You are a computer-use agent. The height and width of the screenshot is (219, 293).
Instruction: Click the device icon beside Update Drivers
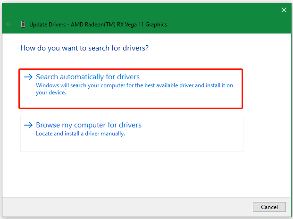(23, 24)
